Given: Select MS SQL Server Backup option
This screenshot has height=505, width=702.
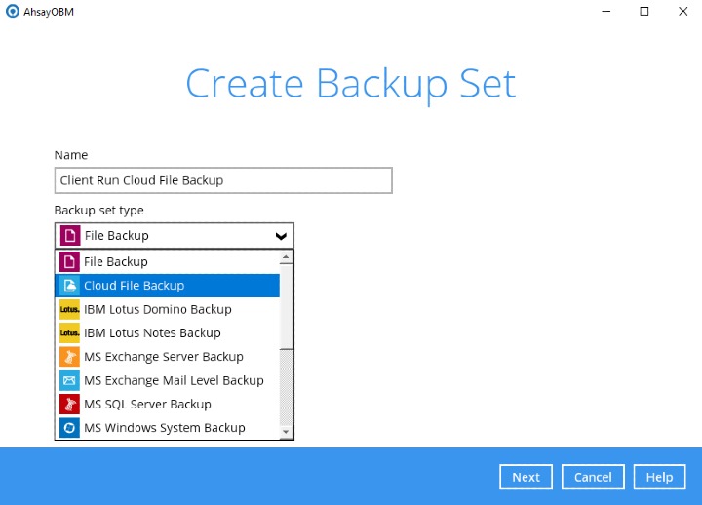Looking at the screenshot, I should click(147, 404).
